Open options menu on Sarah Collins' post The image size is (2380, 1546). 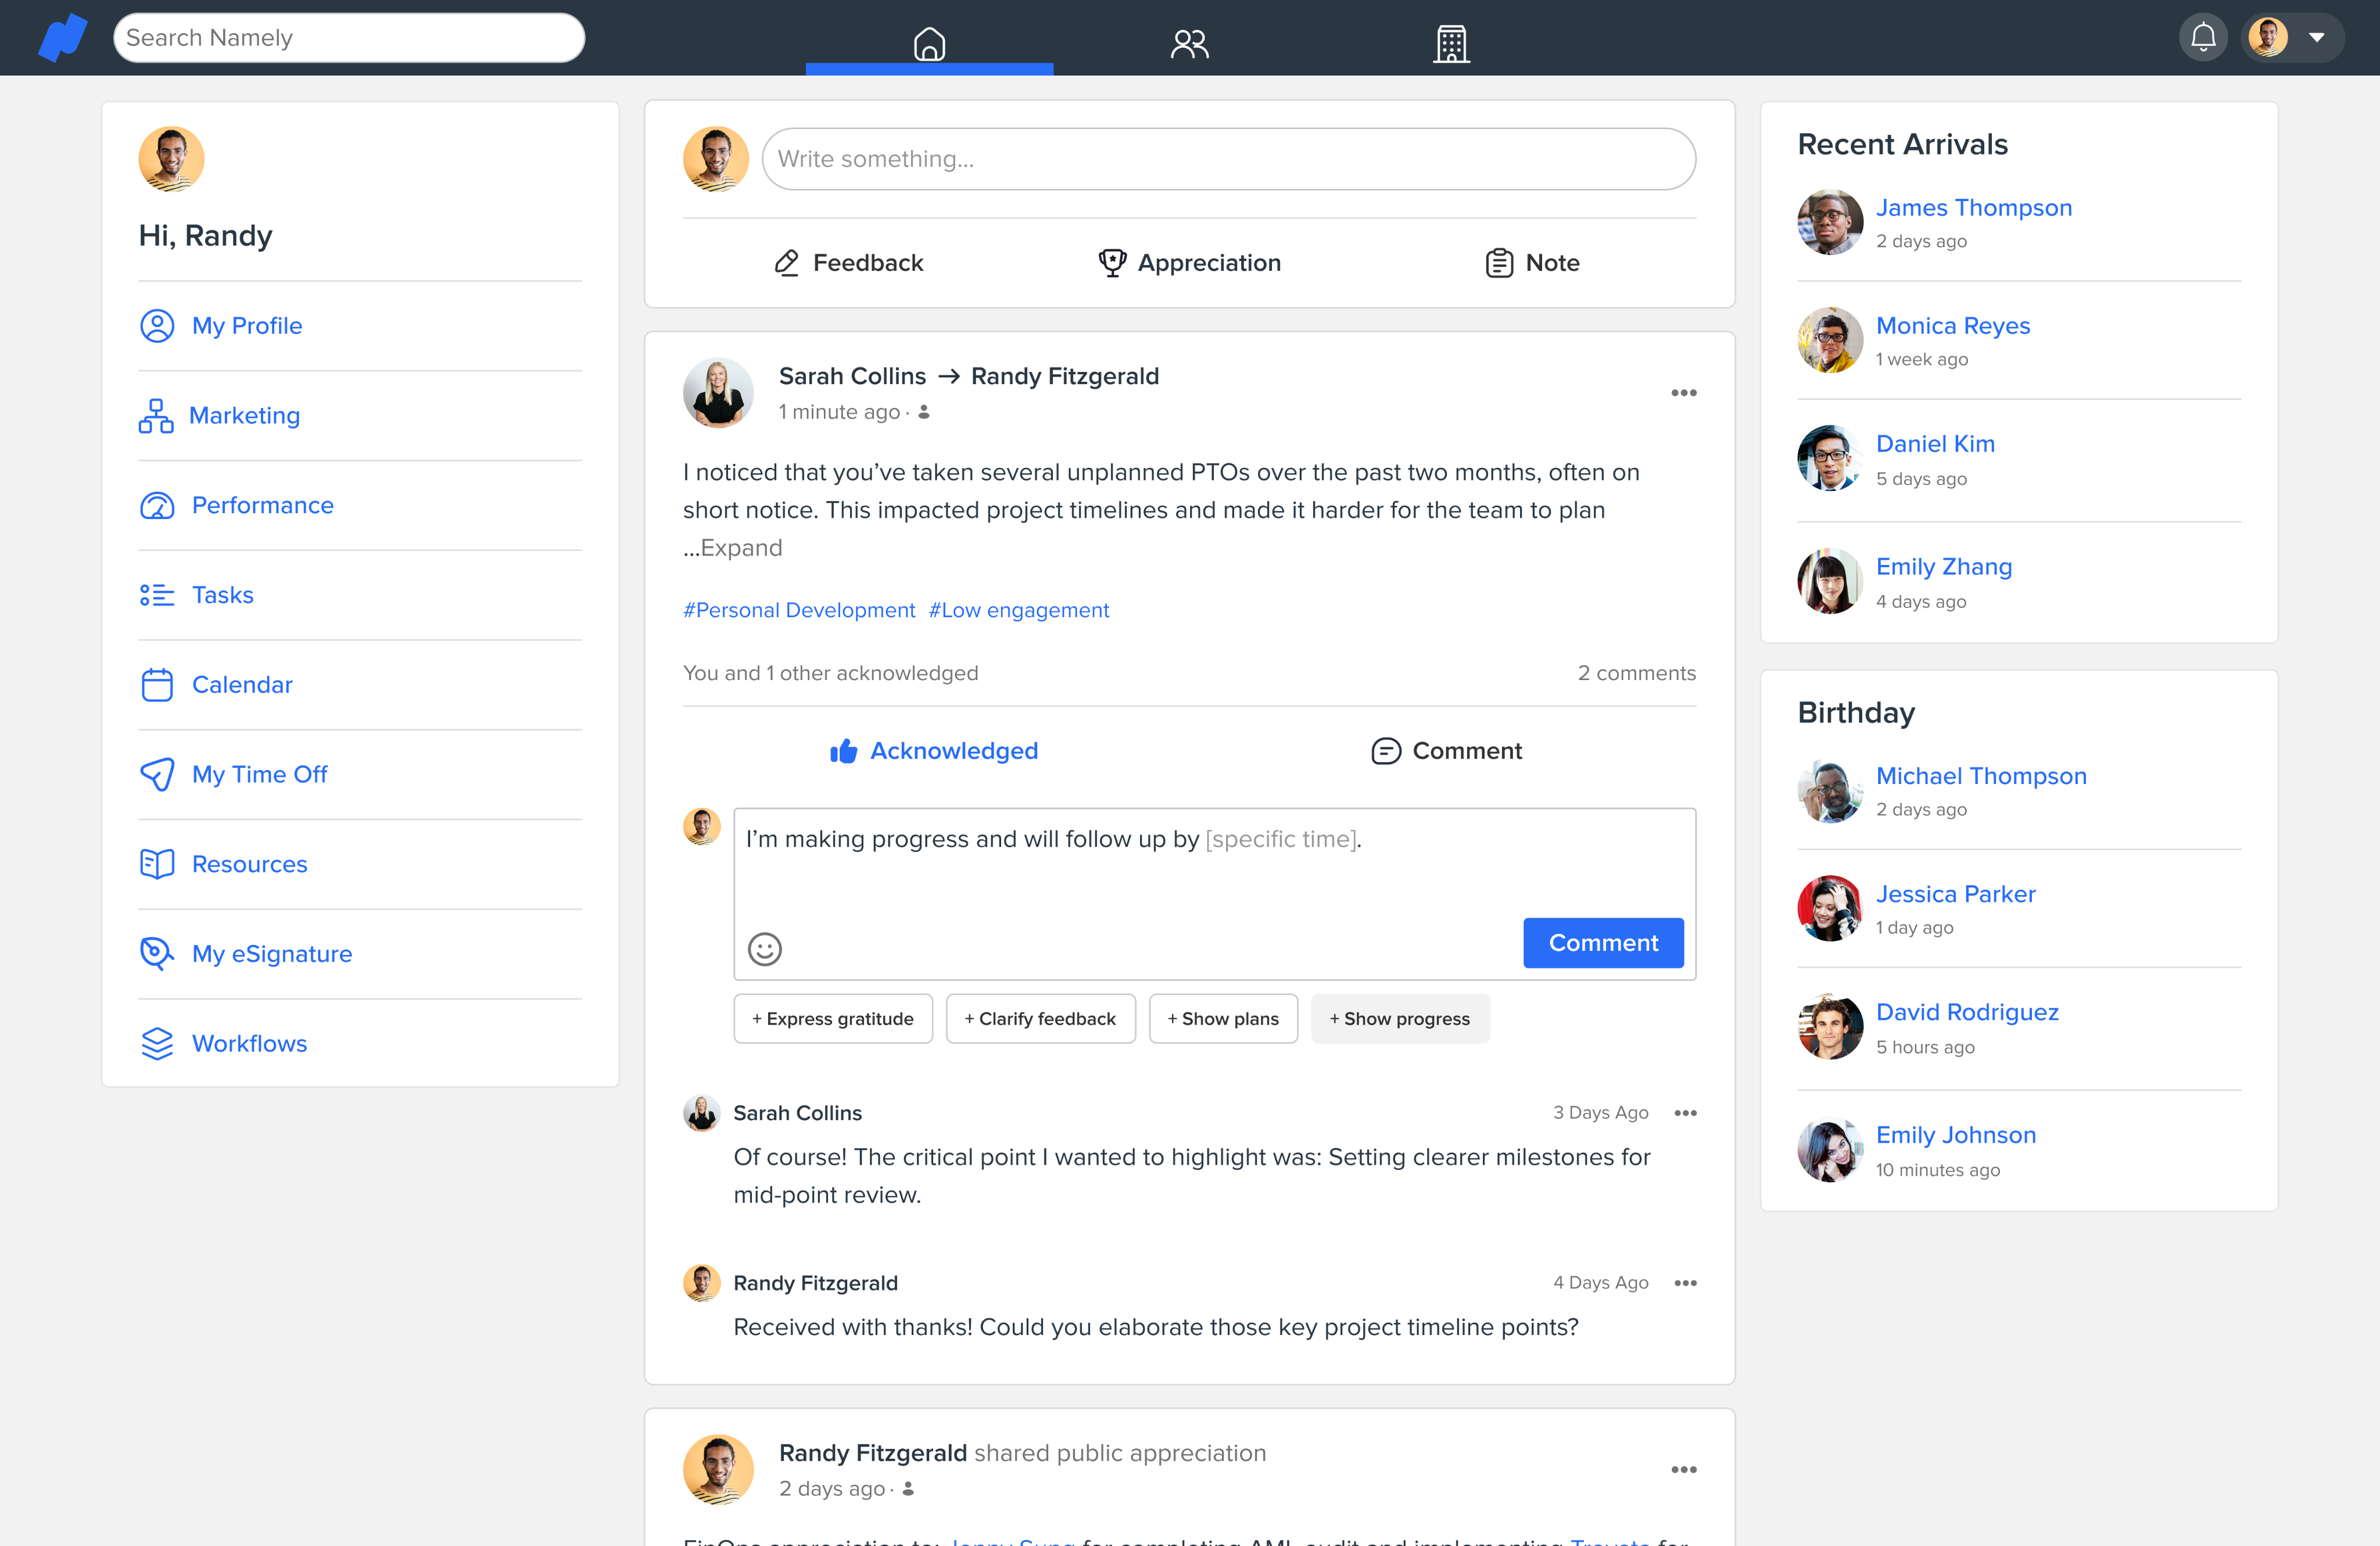tap(1683, 393)
